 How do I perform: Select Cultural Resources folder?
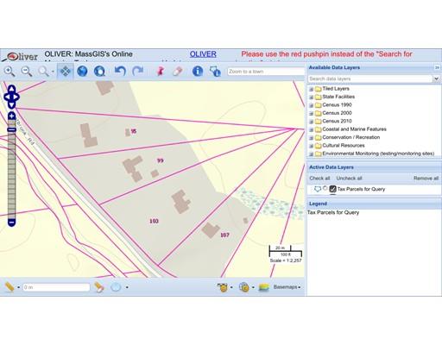pyautogui.click(x=344, y=146)
